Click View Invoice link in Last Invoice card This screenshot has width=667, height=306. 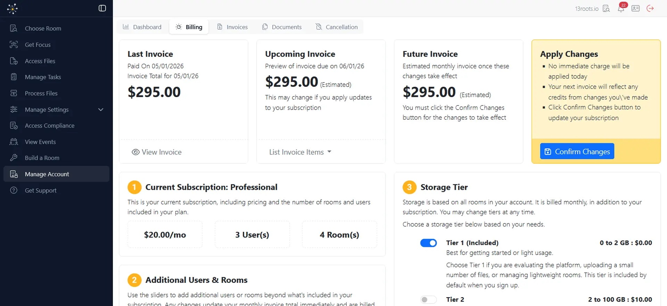pos(157,152)
